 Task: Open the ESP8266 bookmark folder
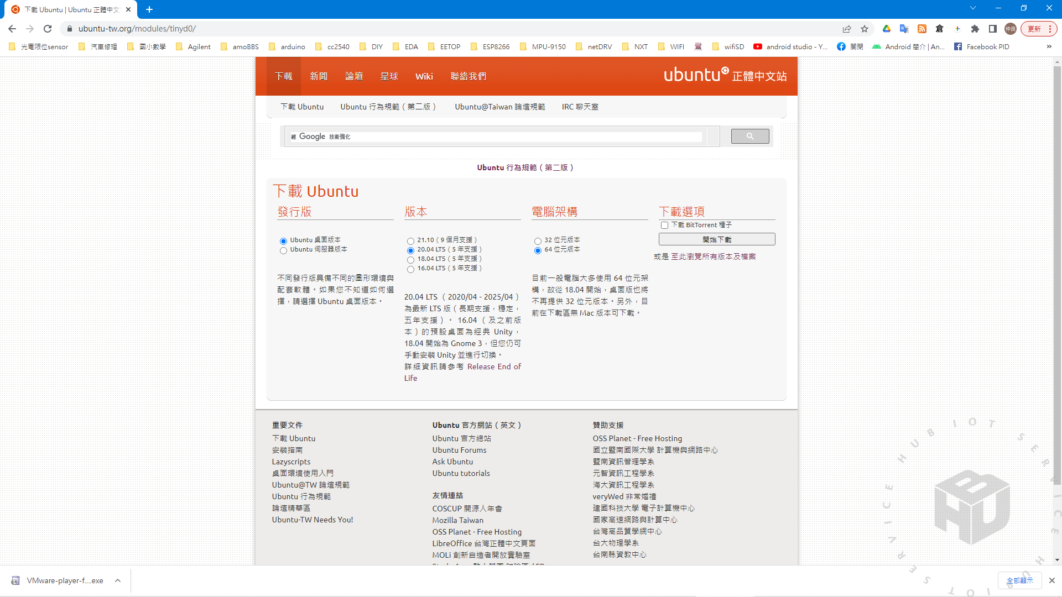490,47
